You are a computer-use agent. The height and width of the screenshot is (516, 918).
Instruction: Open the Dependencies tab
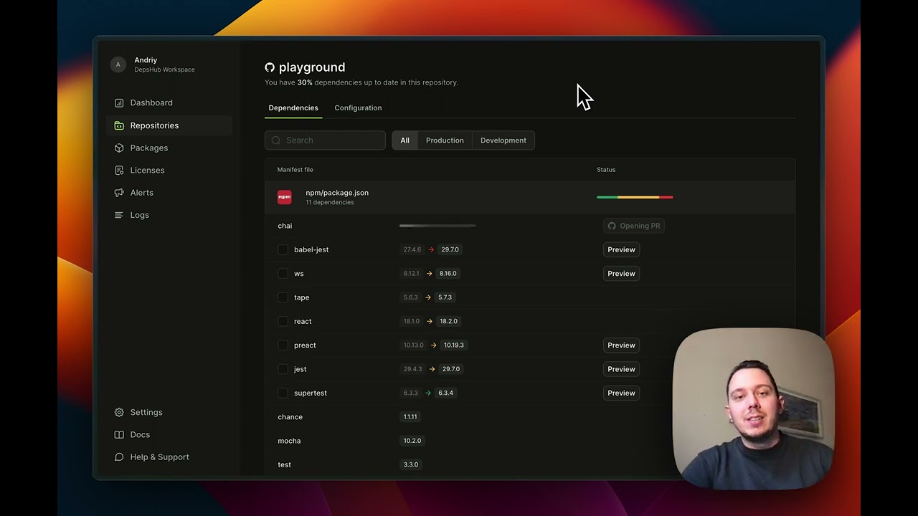tap(293, 107)
